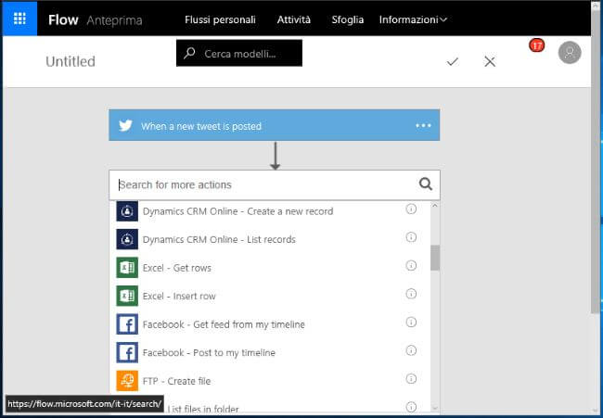Screen dimensions: 603x418
Task: Discard flow with the X icon
Action: (x=490, y=61)
